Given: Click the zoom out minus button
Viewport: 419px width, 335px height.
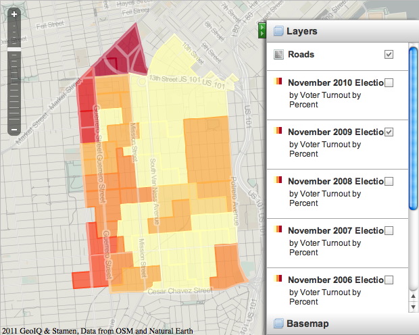Looking at the screenshot, I should (x=14, y=129).
